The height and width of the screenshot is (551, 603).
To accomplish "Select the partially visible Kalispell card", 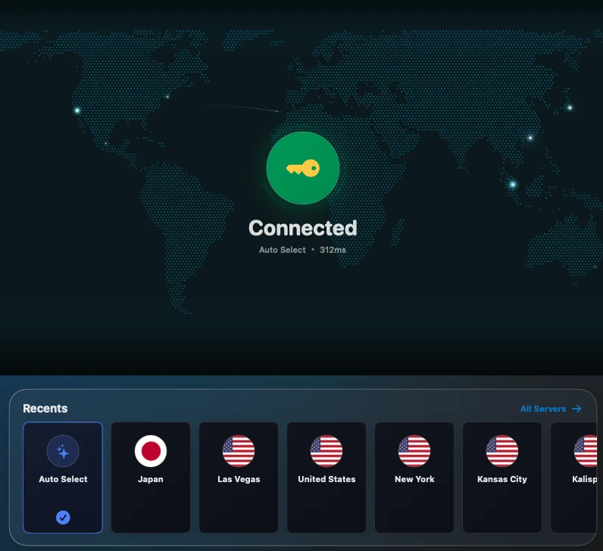I will pos(573,478).
